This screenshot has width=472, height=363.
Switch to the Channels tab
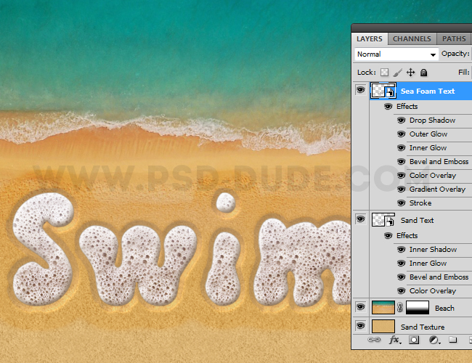412,38
